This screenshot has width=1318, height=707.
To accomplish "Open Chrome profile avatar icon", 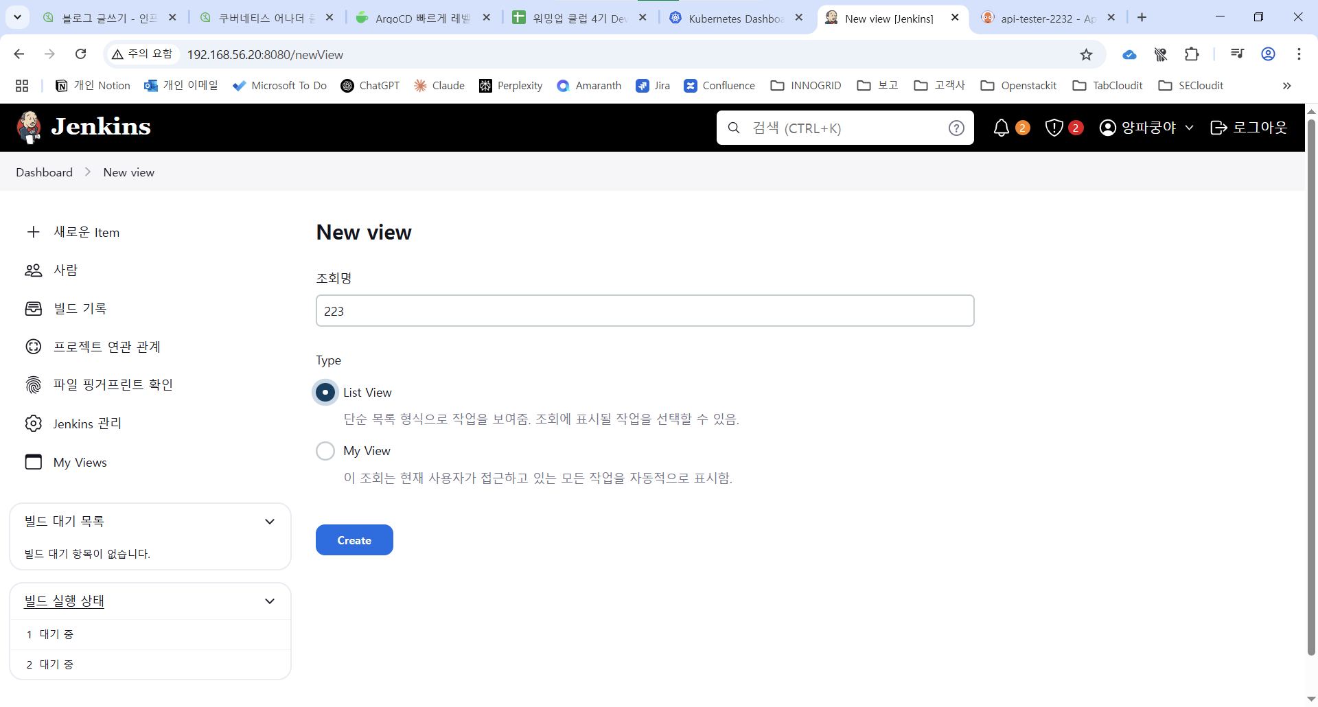I will click(x=1268, y=54).
